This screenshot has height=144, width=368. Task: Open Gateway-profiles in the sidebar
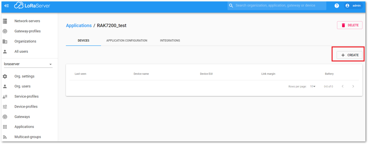tap(28, 31)
